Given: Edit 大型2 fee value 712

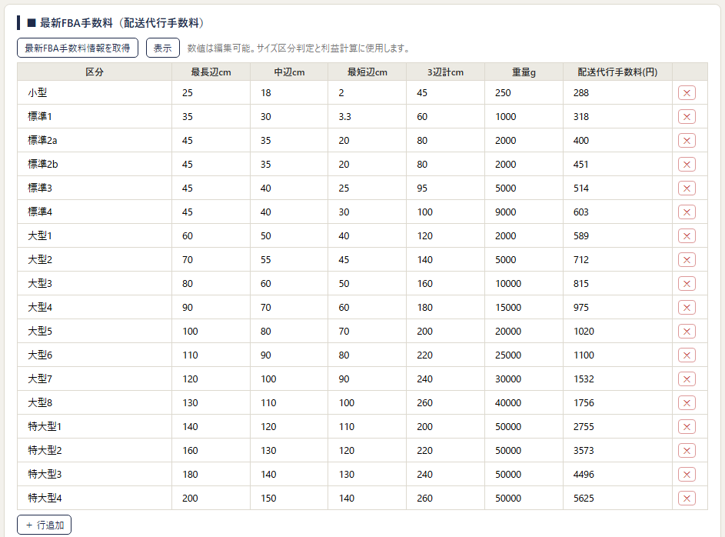Looking at the screenshot, I should 617,259.
